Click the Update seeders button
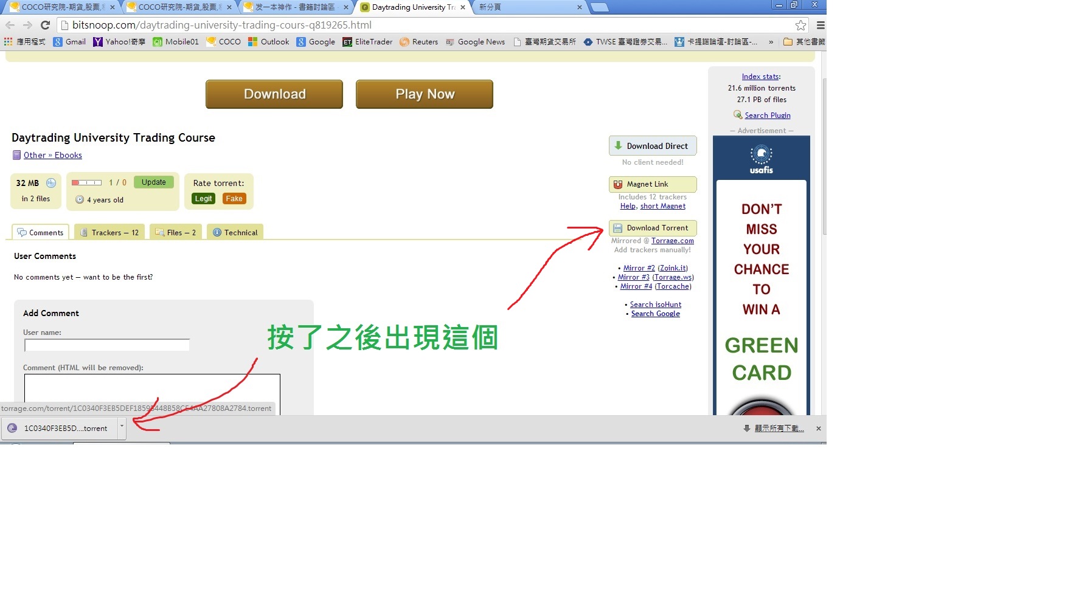1090x603 pixels. coord(154,182)
